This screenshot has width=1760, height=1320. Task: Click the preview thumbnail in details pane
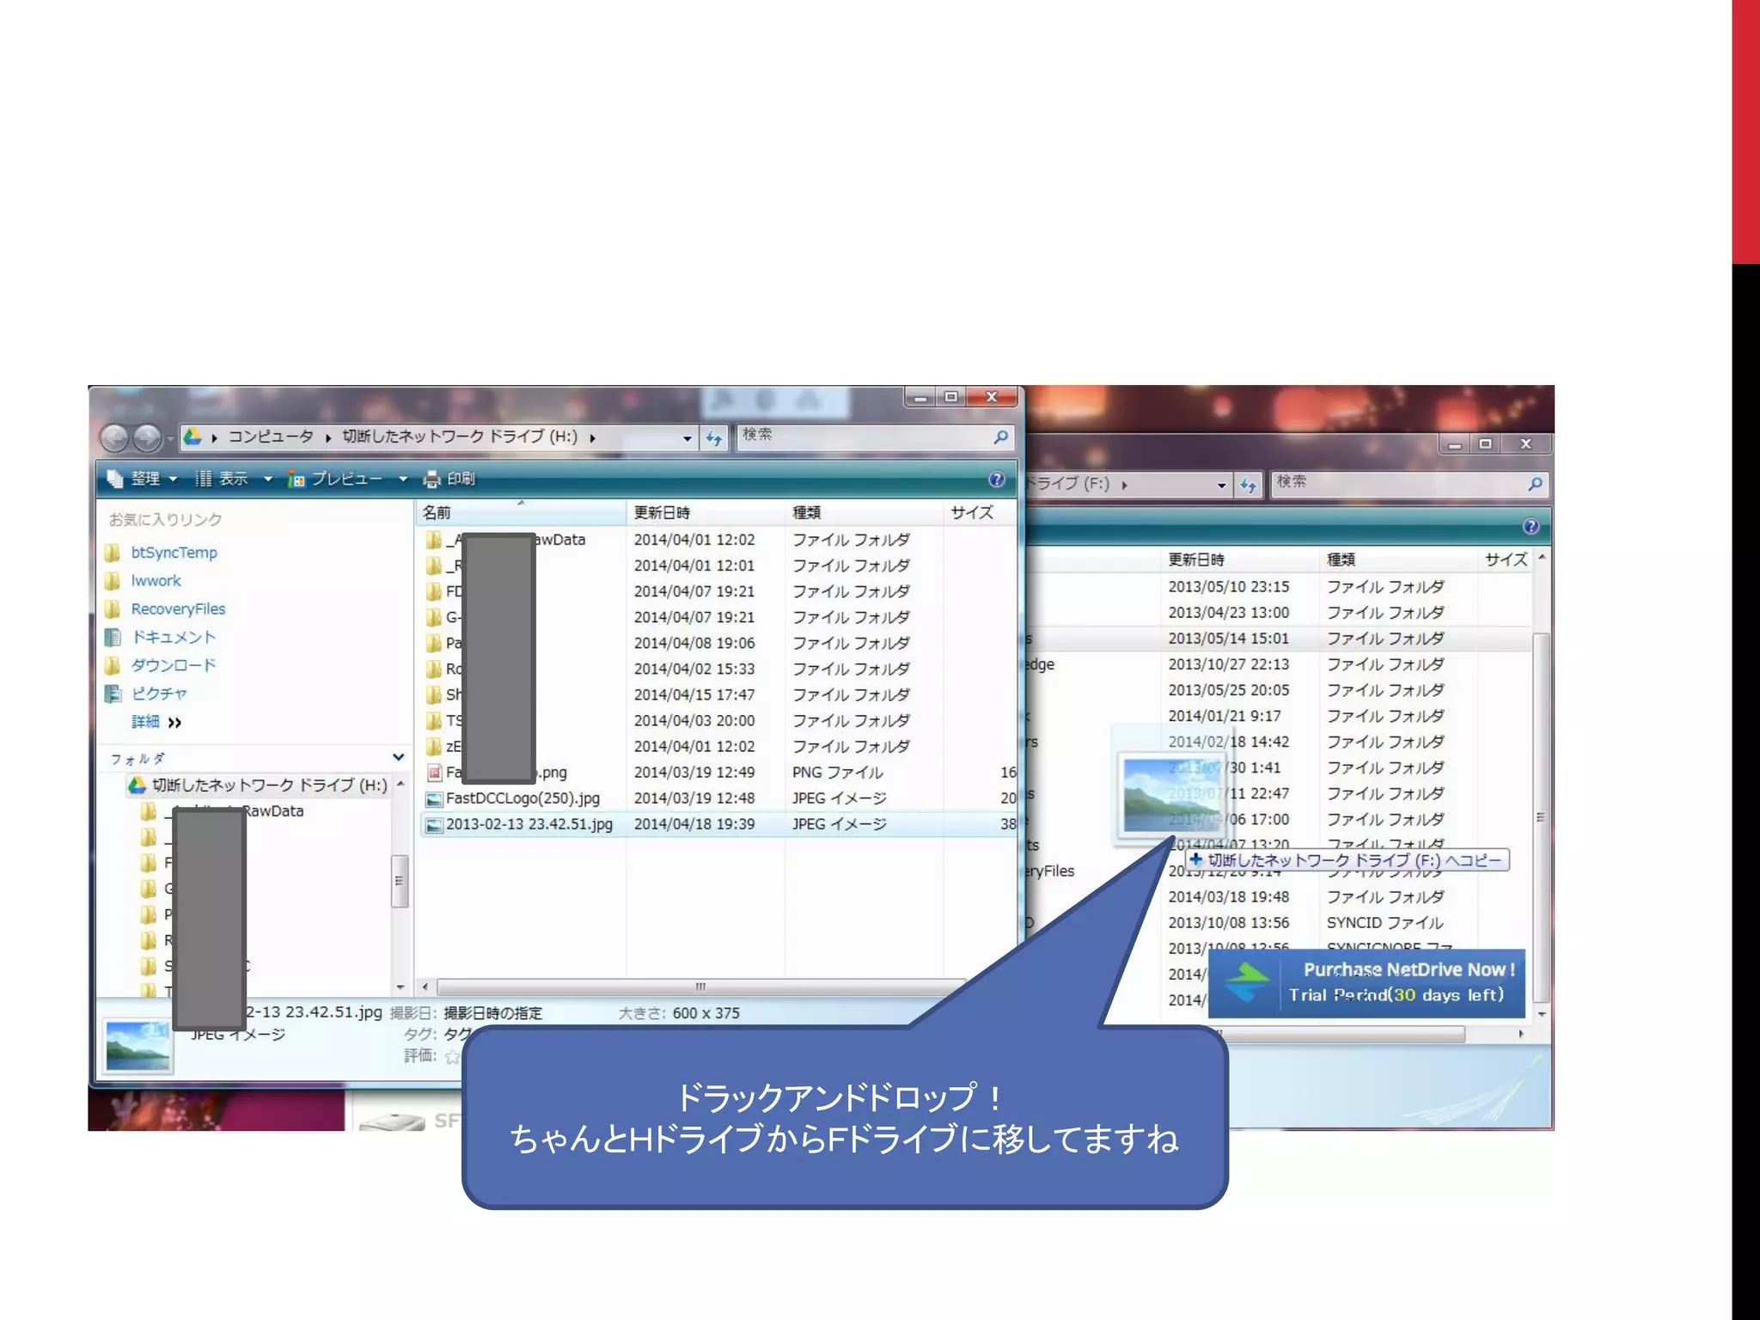click(x=137, y=1045)
